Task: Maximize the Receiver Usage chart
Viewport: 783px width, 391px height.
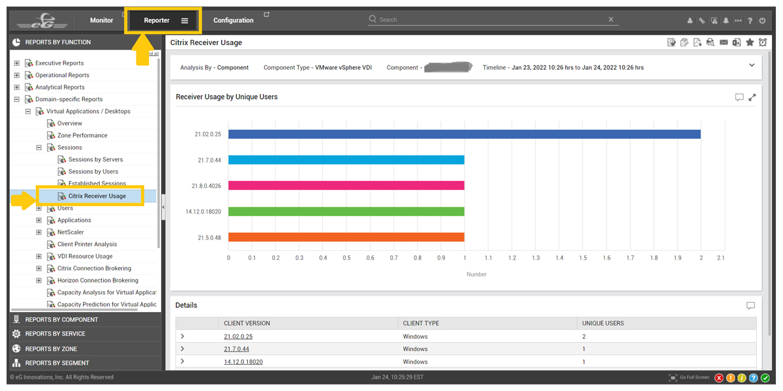Action: 752,97
